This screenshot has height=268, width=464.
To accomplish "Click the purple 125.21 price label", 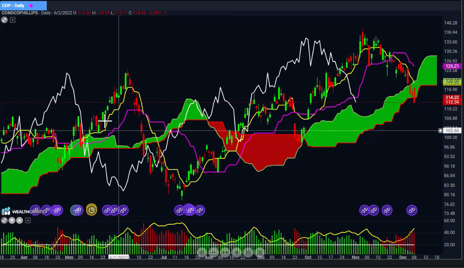I will click(x=452, y=66).
